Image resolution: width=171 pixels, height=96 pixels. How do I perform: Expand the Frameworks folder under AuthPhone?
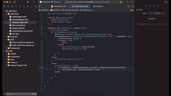[6, 48]
